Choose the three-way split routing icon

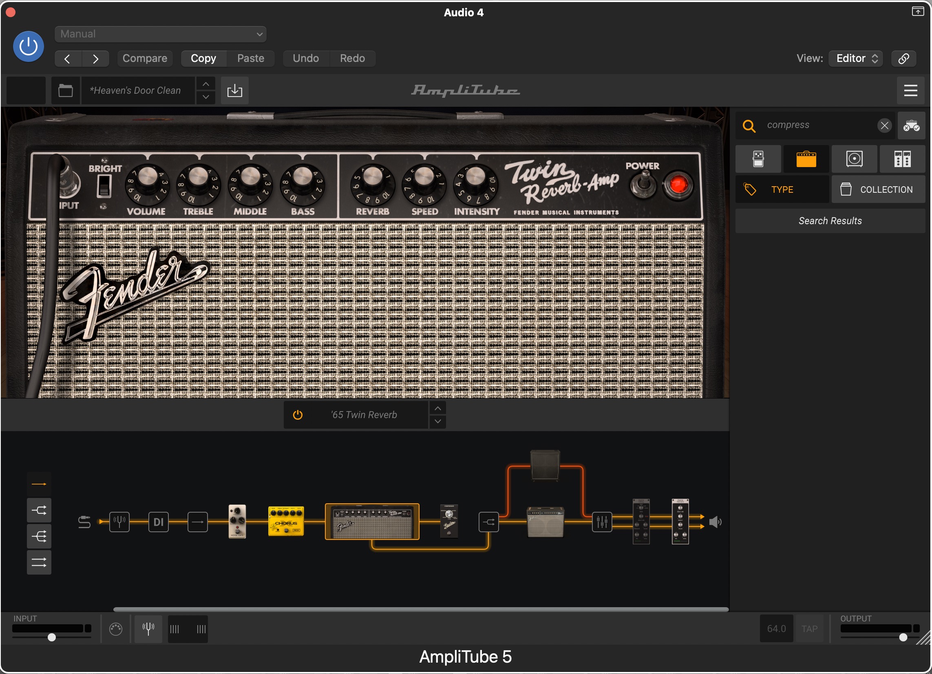coord(39,536)
